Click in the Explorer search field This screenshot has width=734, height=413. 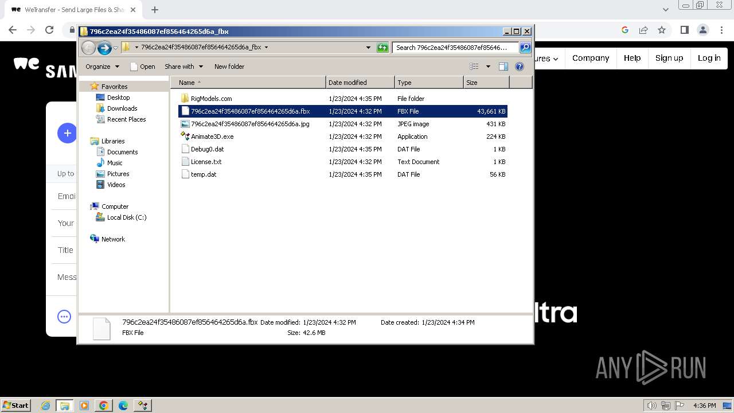click(455, 48)
